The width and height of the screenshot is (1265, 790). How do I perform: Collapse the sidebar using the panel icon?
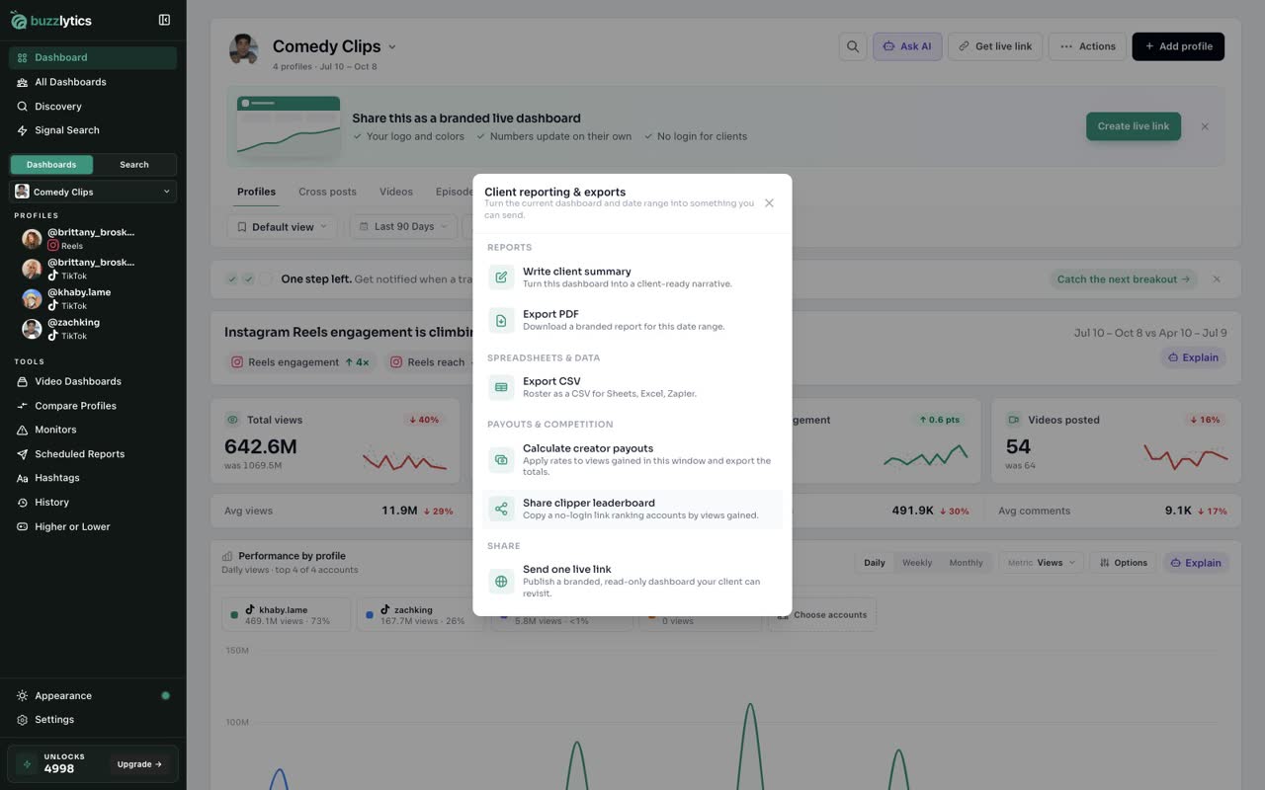click(x=164, y=20)
